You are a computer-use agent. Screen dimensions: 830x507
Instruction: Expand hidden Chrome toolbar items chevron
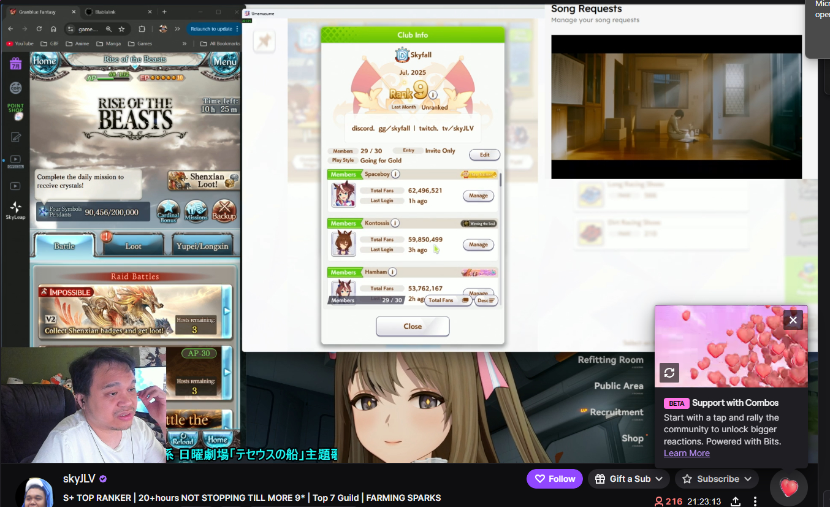[x=177, y=29]
